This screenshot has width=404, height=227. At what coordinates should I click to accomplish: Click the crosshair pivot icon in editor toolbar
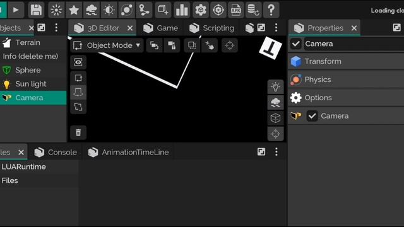click(229, 45)
